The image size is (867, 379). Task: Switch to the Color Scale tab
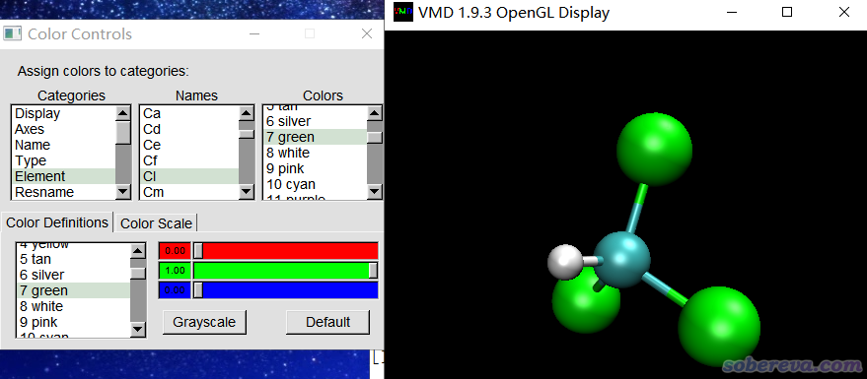point(156,222)
